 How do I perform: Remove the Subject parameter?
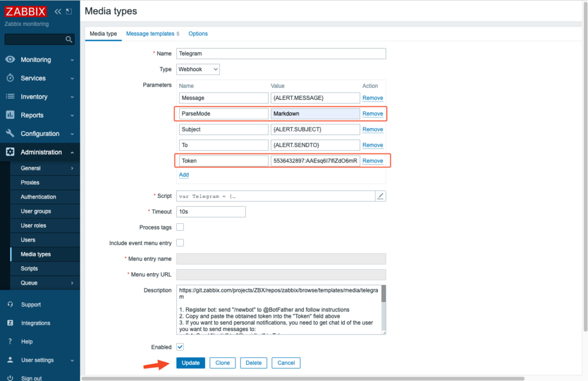click(373, 129)
